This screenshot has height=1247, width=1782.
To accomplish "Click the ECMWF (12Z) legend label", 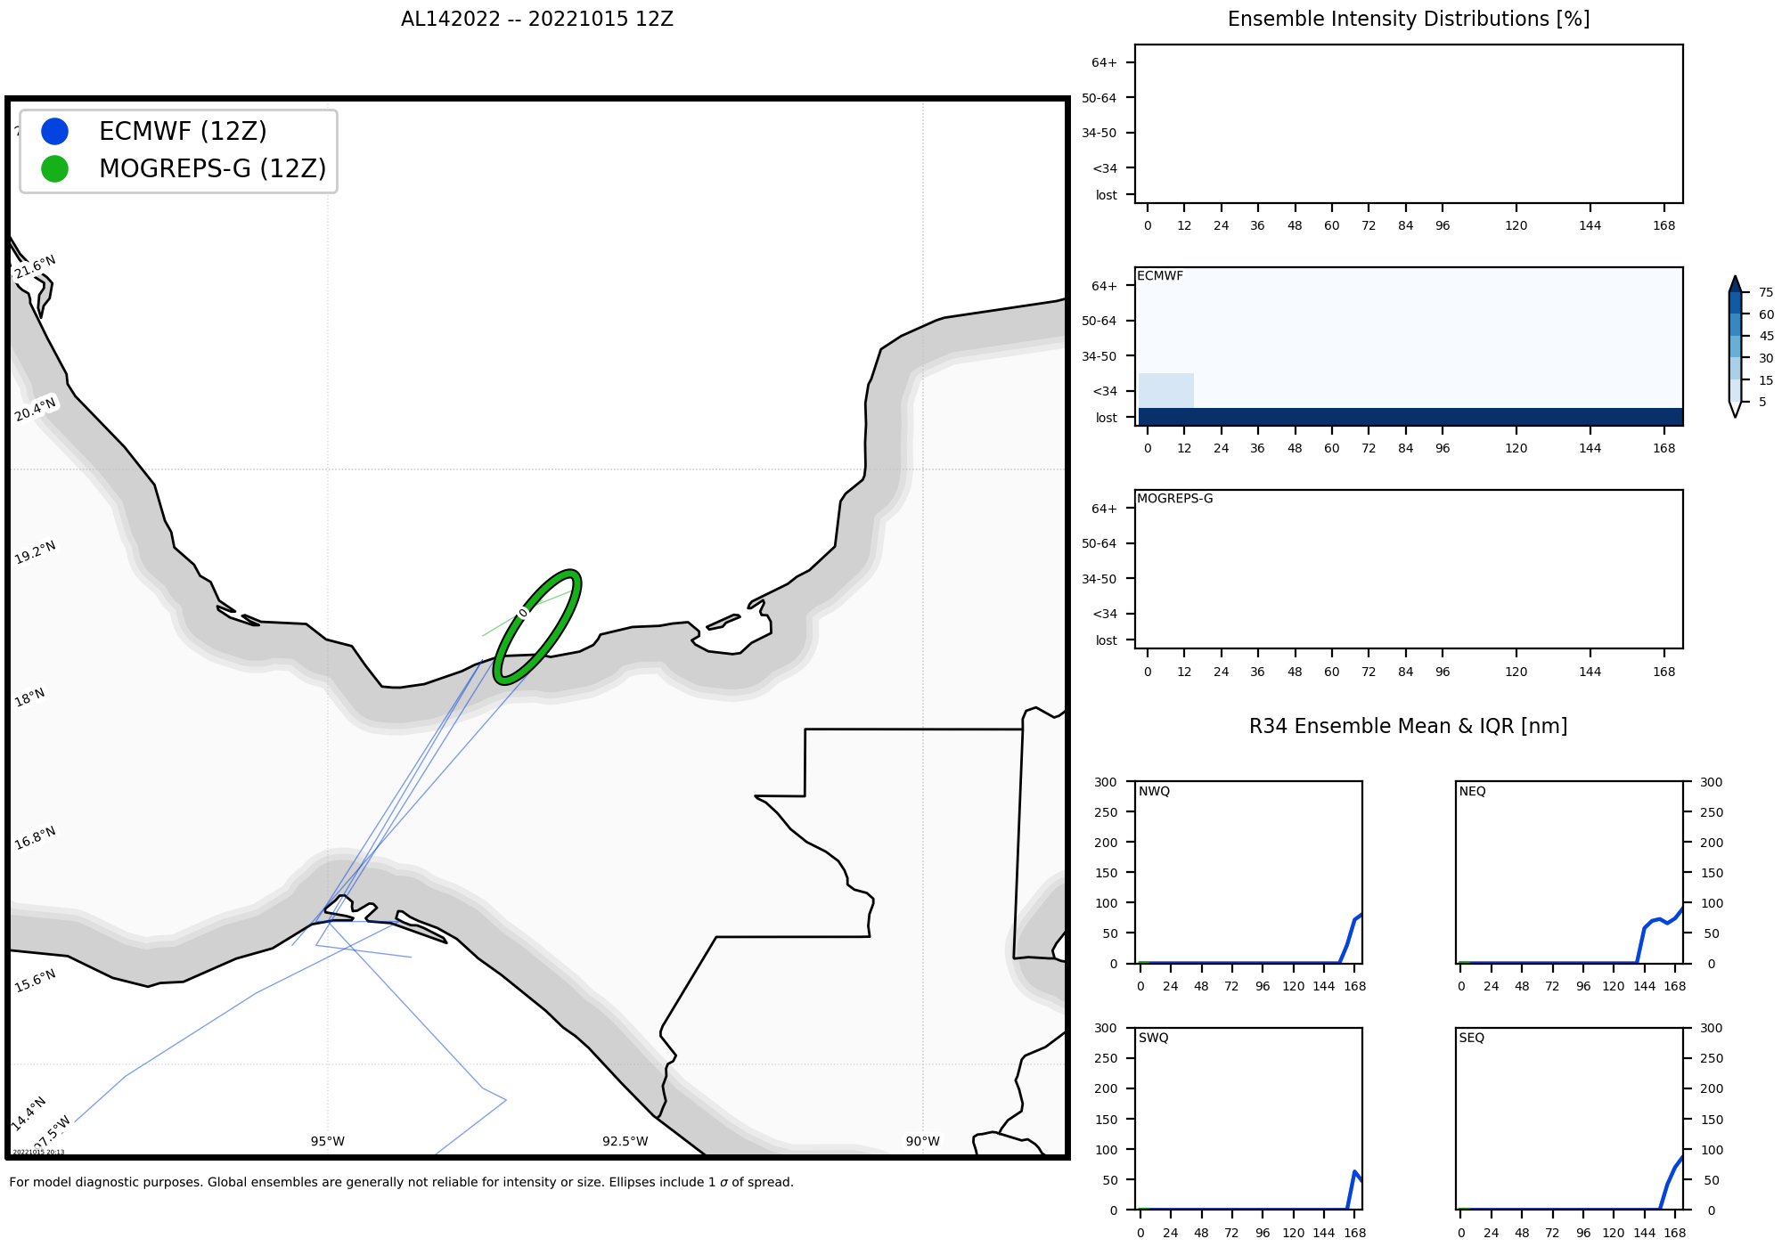I will 183,132.
